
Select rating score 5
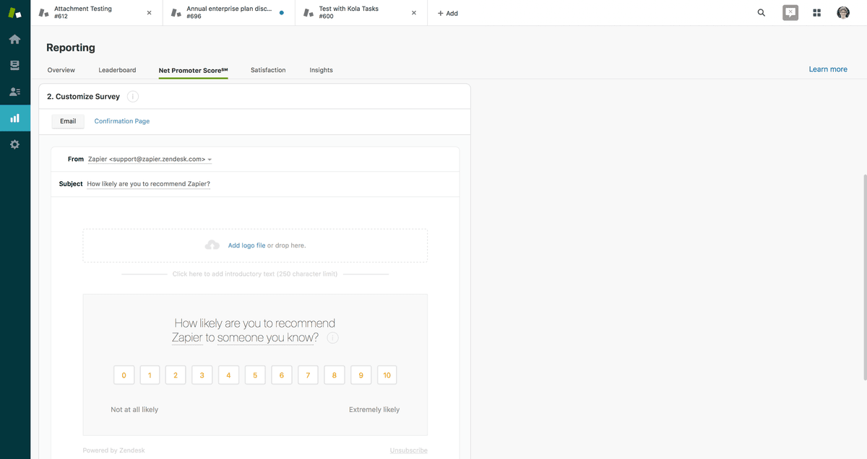pyautogui.click(x=255, y=375)
